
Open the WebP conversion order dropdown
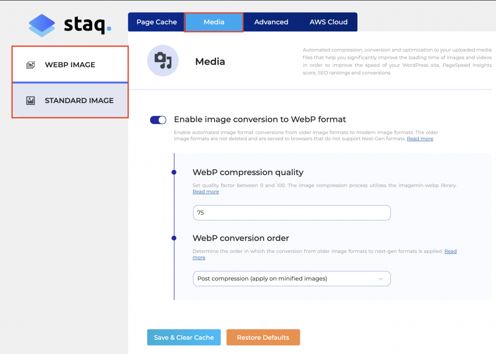click(x=292, y=279)
